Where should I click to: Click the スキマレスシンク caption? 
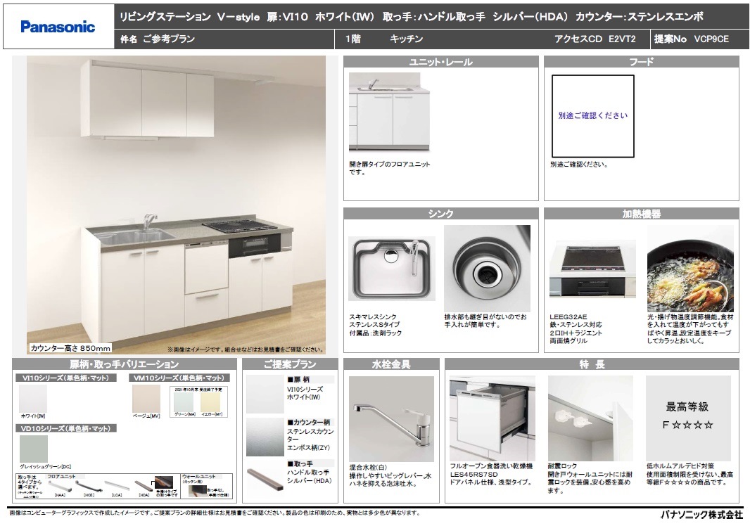tap(373, 316)
